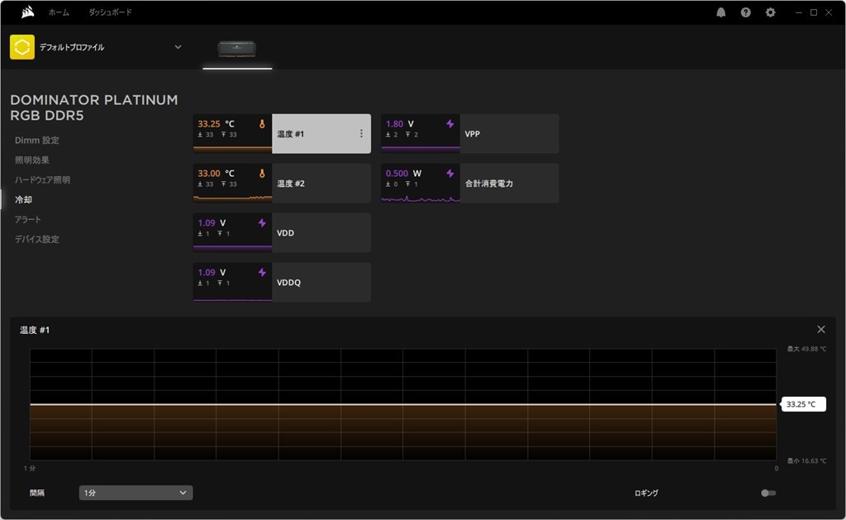Select the DDR5 memory device thumbnail
The height and width of the screenshot is (520, 846).
tap(237, 49)
